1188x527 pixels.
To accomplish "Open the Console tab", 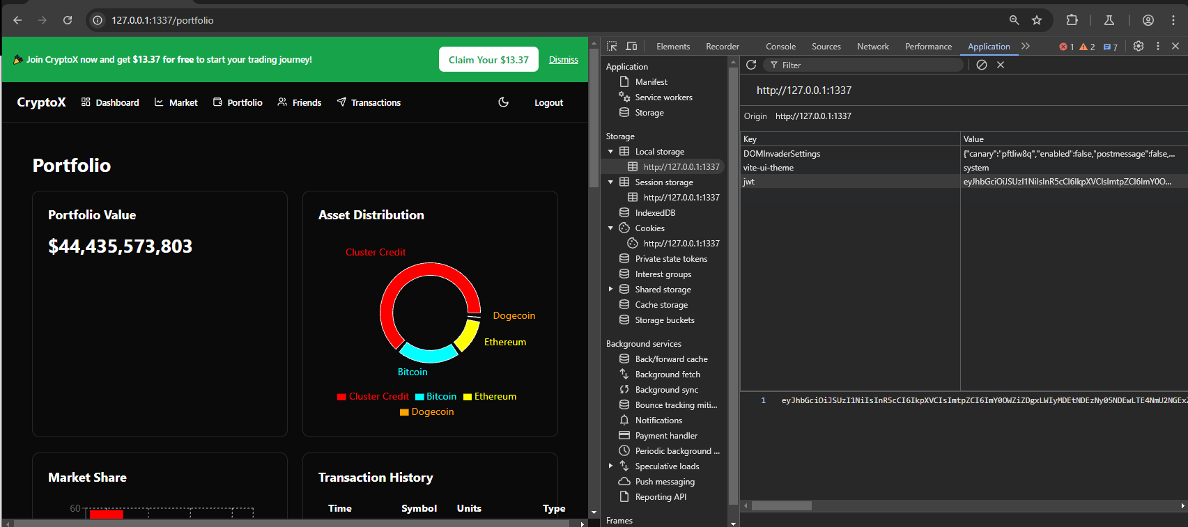I will (780, 47).
